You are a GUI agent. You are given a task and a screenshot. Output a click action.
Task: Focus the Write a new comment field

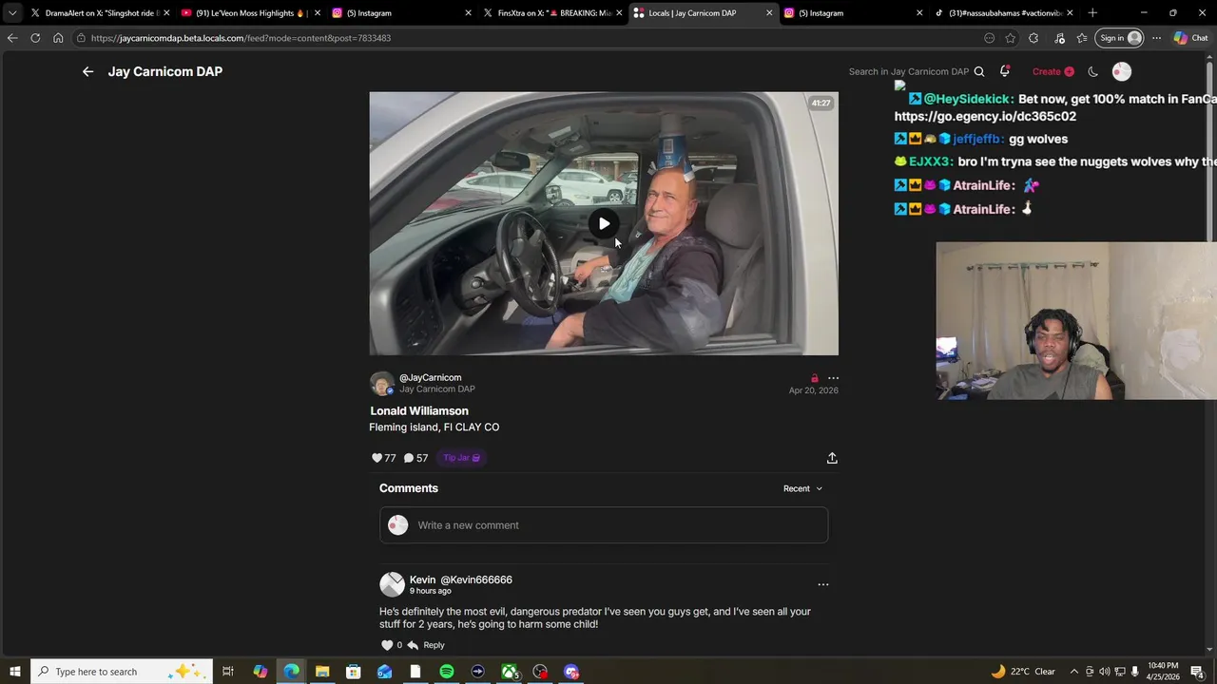coord(604,525)
